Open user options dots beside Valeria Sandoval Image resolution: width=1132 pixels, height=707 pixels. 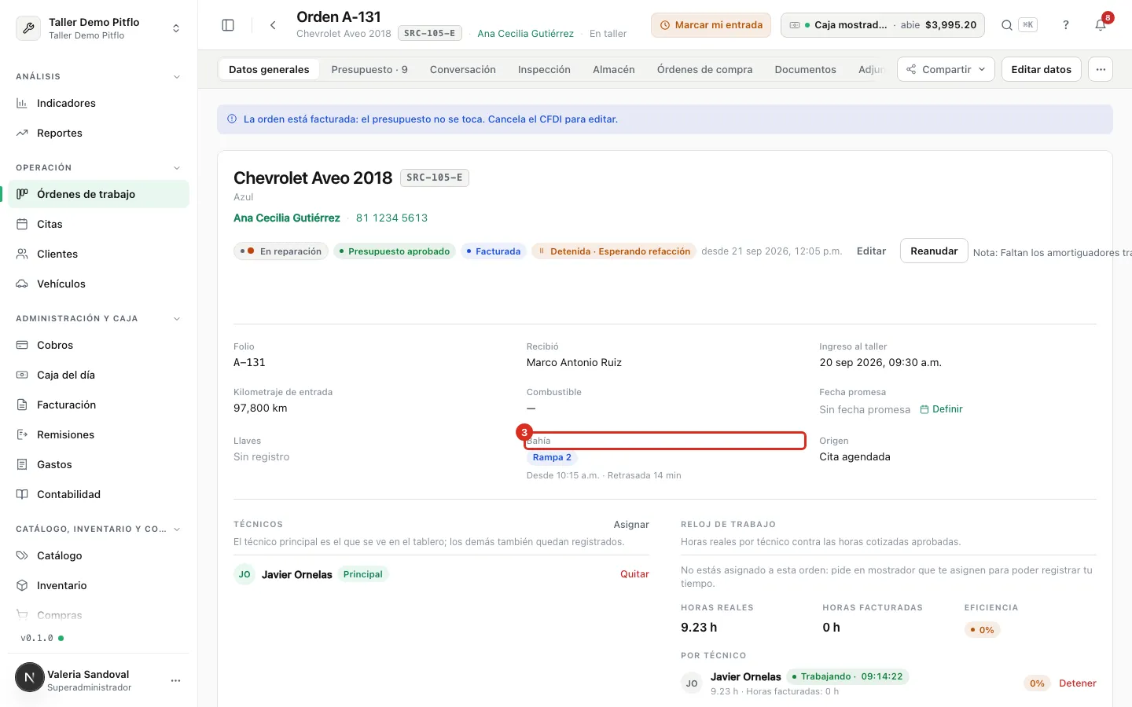[x=175, y=680]
